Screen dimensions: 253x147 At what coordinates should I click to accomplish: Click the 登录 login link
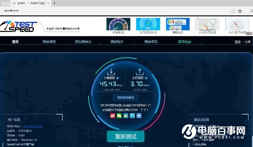[238, 42]
